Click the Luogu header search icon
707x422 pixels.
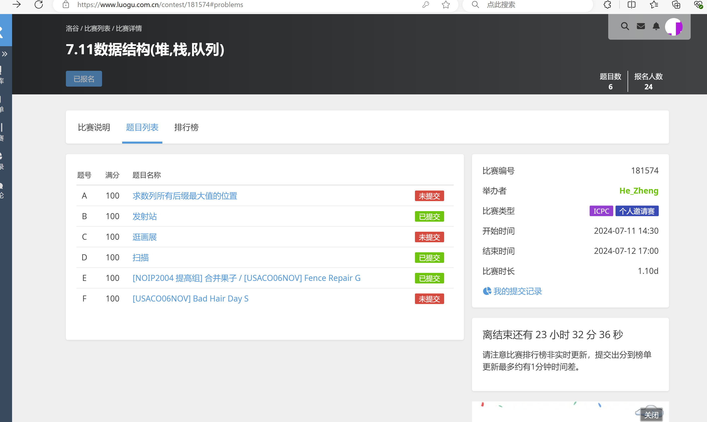point(625,26)
